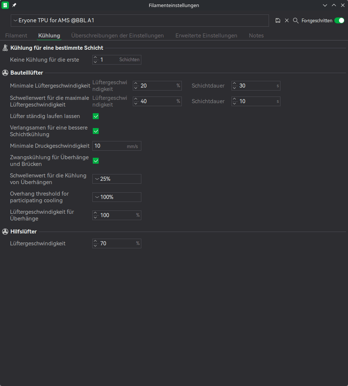
Task: Decrease the minimum fan speed percent value
Action: (x=136, y=88)
